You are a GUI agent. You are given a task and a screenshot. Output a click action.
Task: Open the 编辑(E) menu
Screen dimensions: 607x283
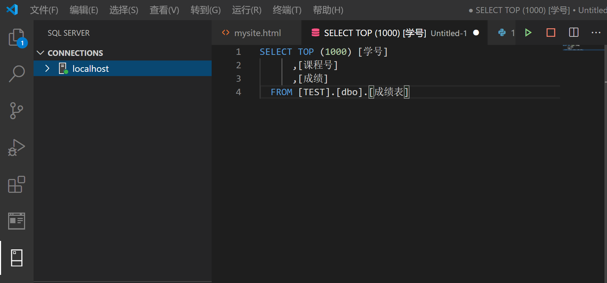(84, 10)
